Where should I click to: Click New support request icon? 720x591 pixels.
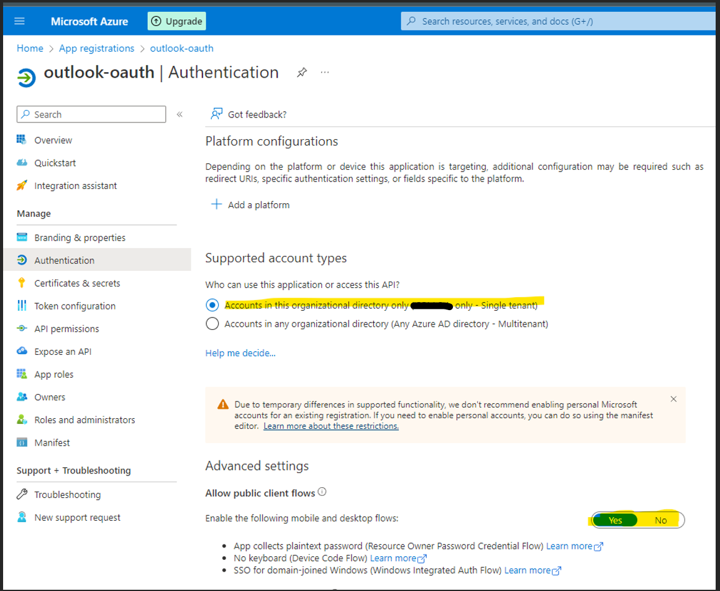[22, 517]
